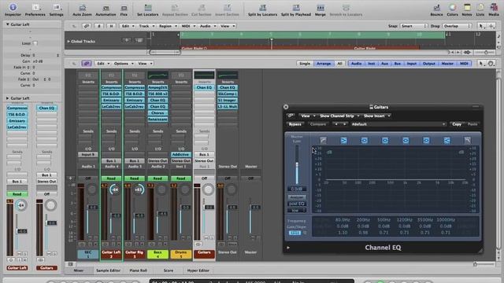The image size is (504, 283).
Task: Toggle the Channel EQ high shelf band
Action: pyautogui.click(x=447, y=140)
